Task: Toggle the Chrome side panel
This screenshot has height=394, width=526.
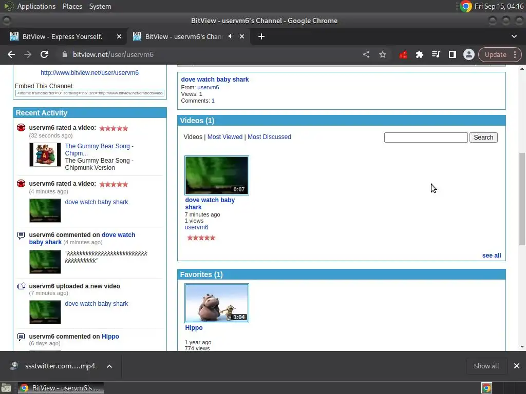Action: 452,54
